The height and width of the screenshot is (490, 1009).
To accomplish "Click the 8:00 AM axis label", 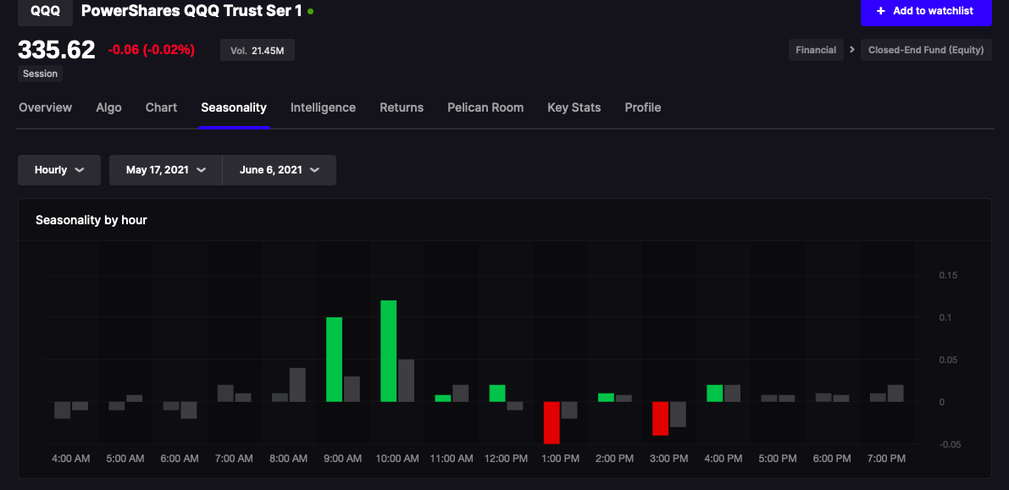I will pyautogui.click(x=288, y=459).
